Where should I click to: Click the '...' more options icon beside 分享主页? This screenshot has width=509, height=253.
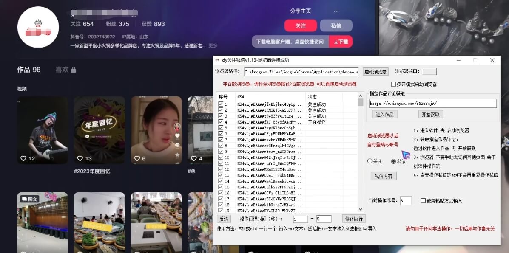click(x=336, y=11)
